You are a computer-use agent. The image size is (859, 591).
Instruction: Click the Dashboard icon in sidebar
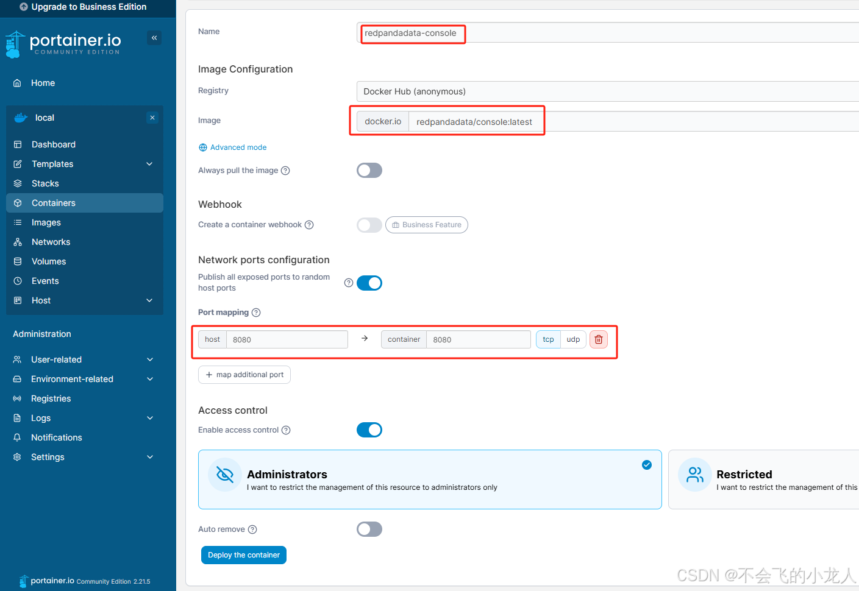pyautogui.click(x=18, y=144)
